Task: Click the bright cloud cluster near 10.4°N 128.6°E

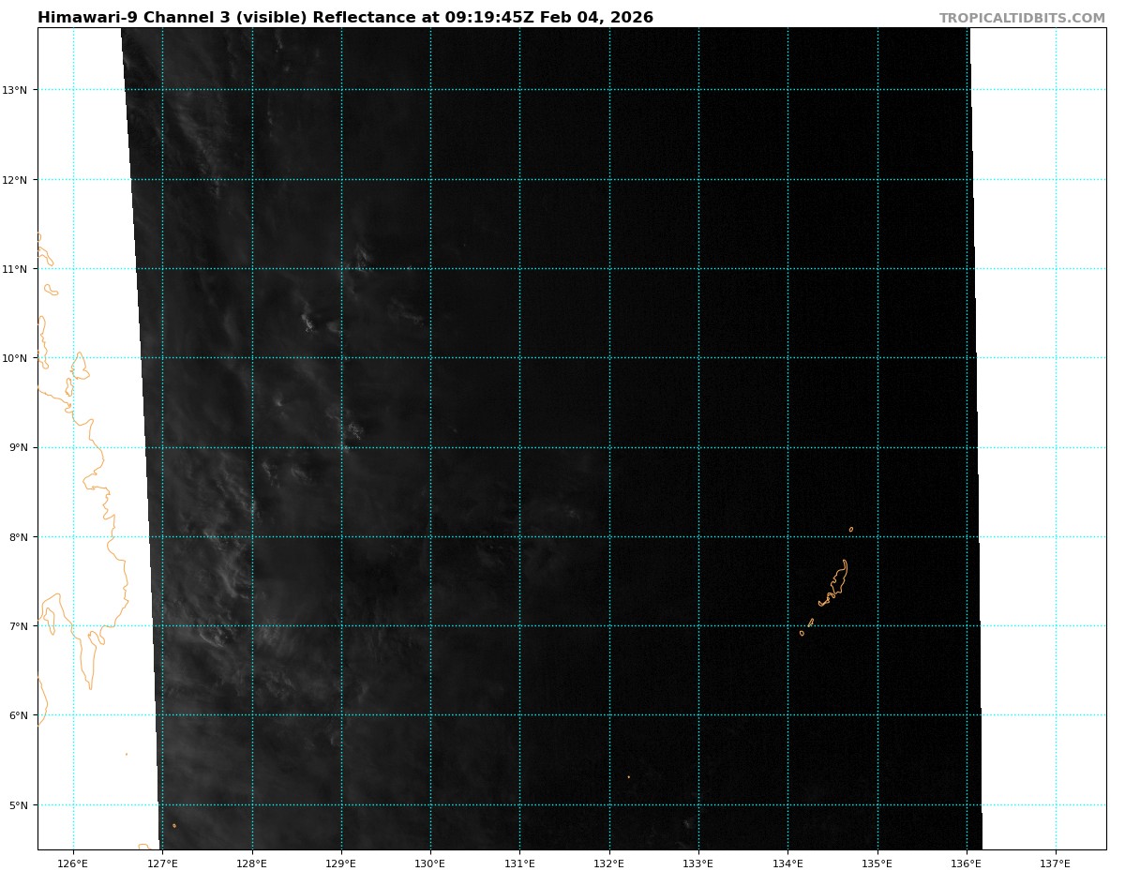Action: click(307, 322)
